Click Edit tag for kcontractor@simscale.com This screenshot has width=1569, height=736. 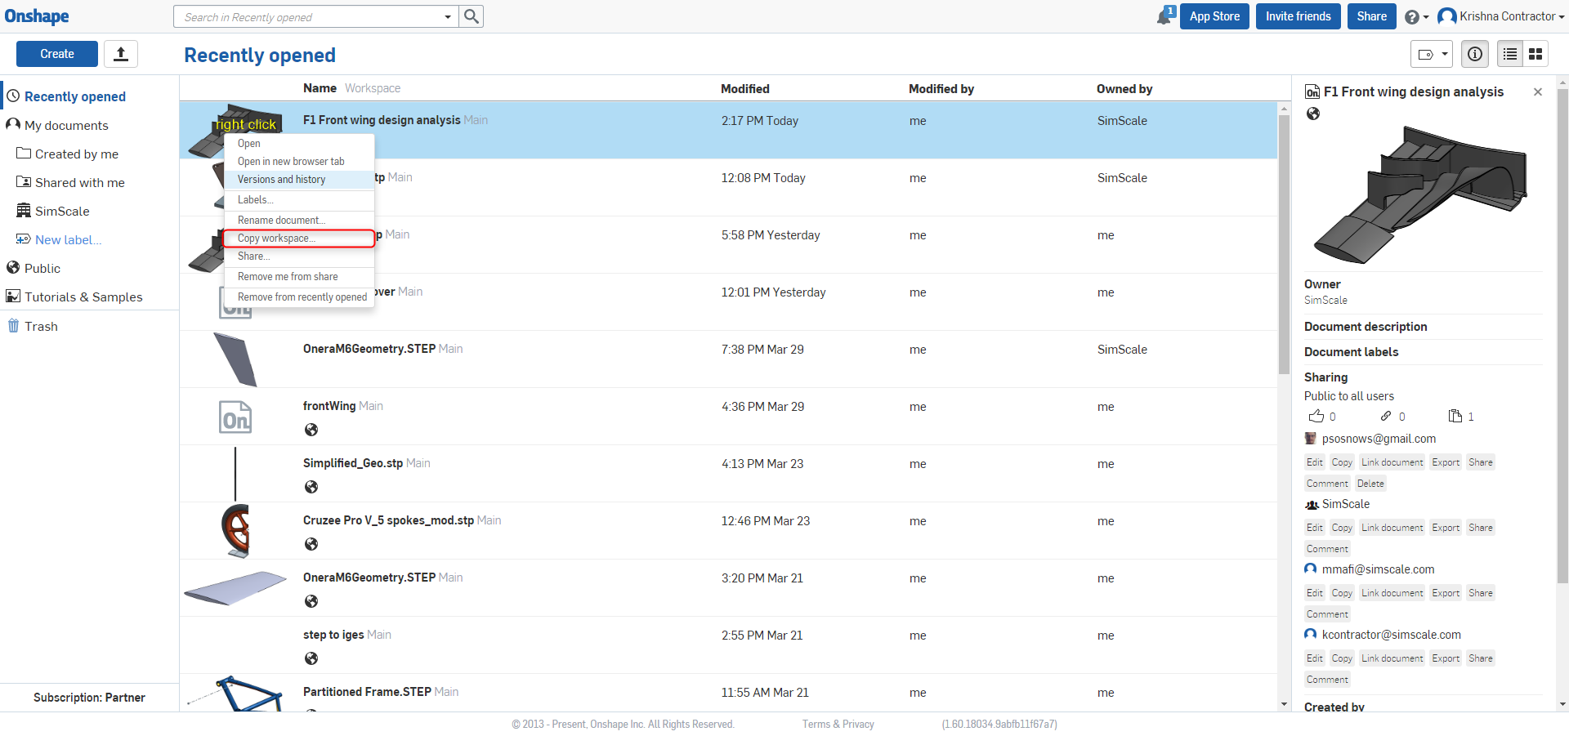1314,658
